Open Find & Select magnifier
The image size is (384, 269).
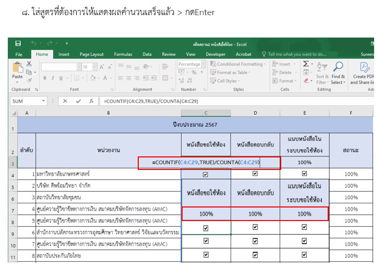[338, 67]
